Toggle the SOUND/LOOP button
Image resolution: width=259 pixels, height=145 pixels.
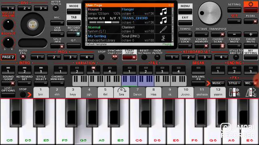pos(8,83)
